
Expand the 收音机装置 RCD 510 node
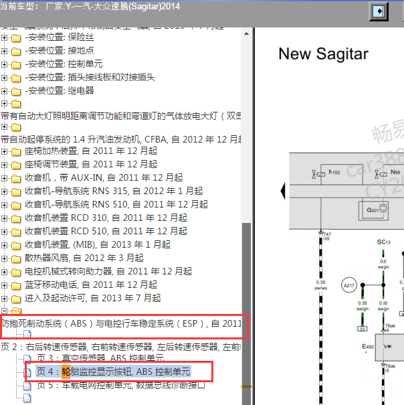click(x=4, y=232)
